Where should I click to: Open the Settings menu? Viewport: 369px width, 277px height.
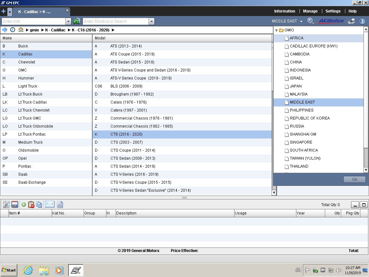(x=333, y=11)
